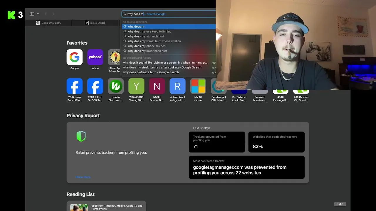This screenshot has height=211, width=376.
Task: Click the 'Most contacted tracker' googletagmanager card
Action: 247,167
